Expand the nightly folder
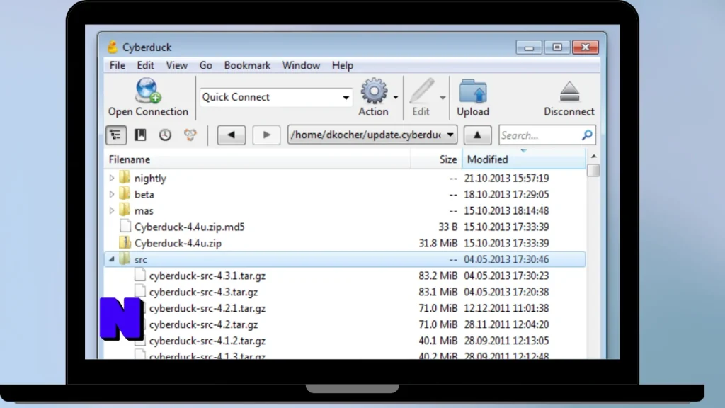725x408 pixels. point(111,178)
